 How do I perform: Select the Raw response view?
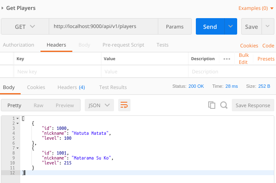click(38, 105)
